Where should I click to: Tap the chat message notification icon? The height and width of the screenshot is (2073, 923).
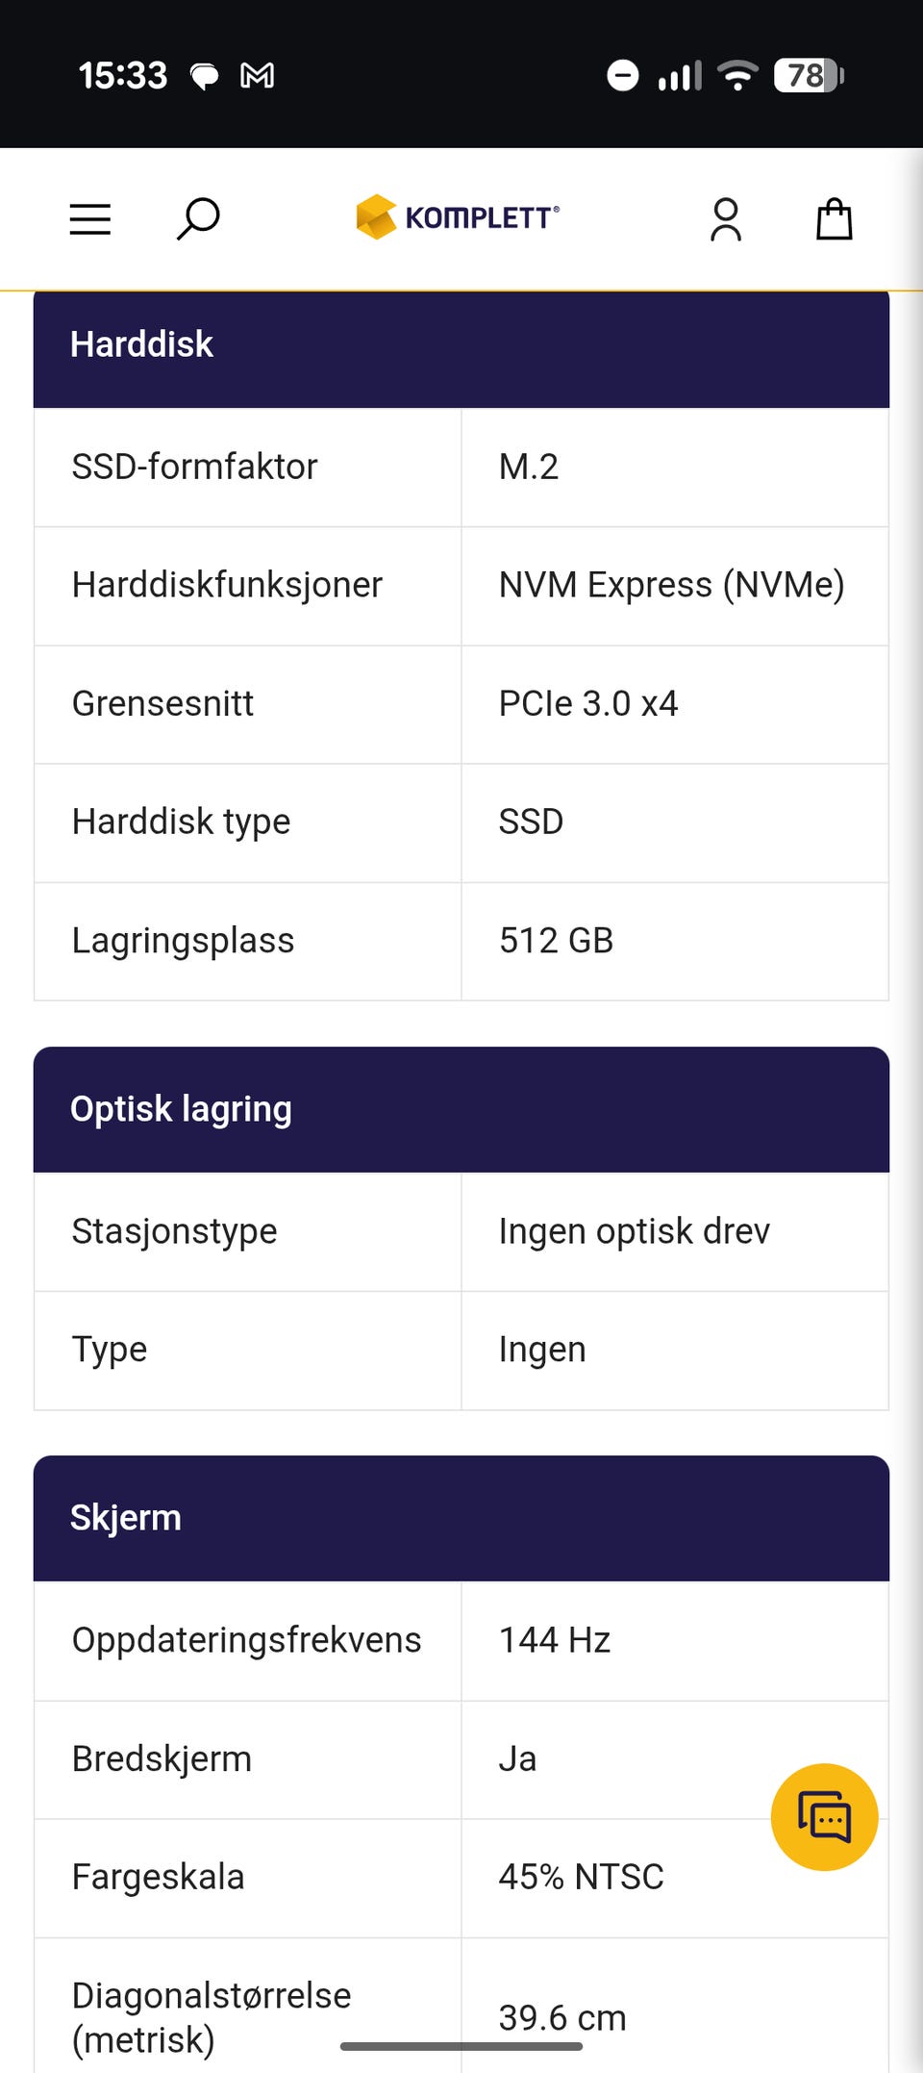click(x=204, y=76)
